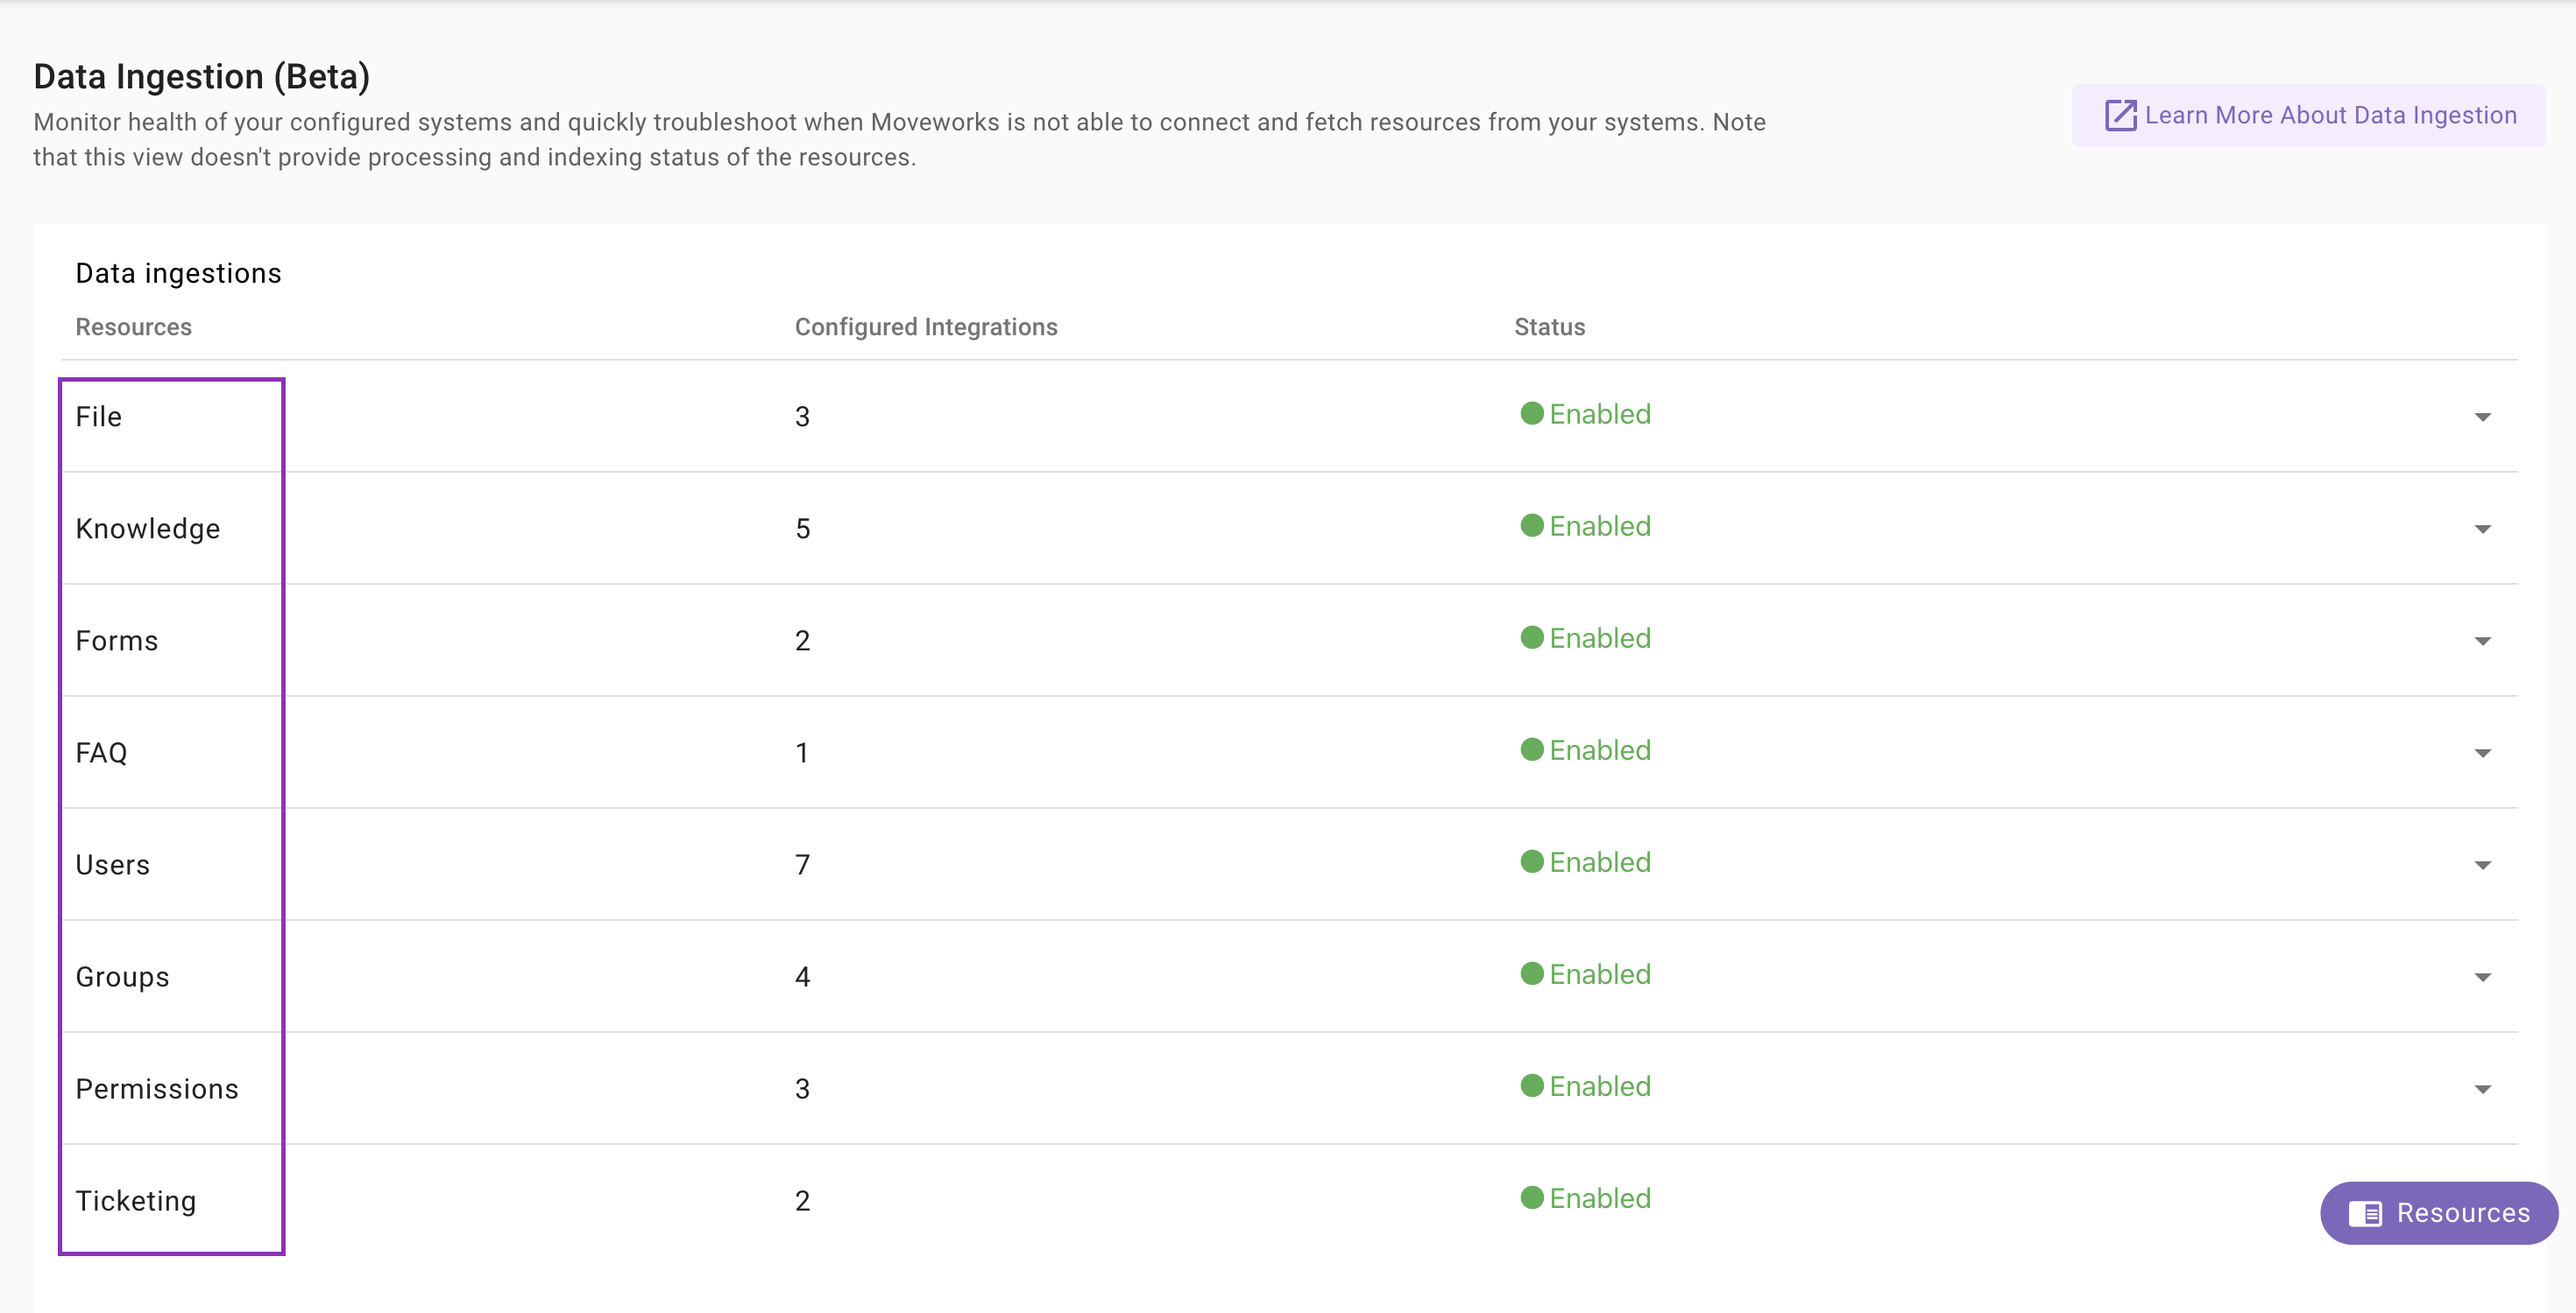Select the File resource name
This screenshot has width=2576, height=1313.
coord(99,417)
